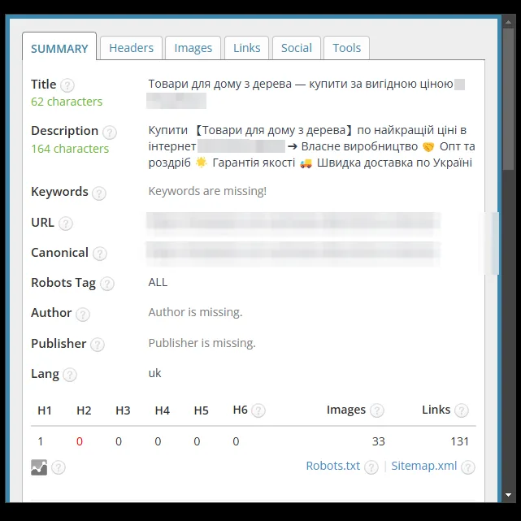Click the Images count '33'

tap(378, 441)
